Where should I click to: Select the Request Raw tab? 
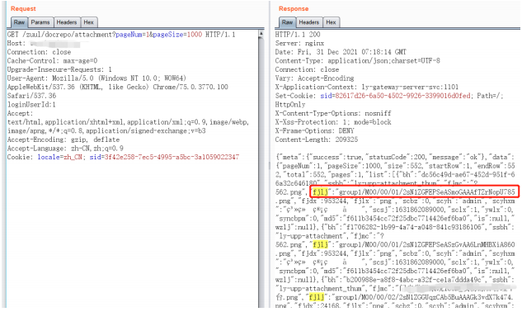click(x=19, y=22)
